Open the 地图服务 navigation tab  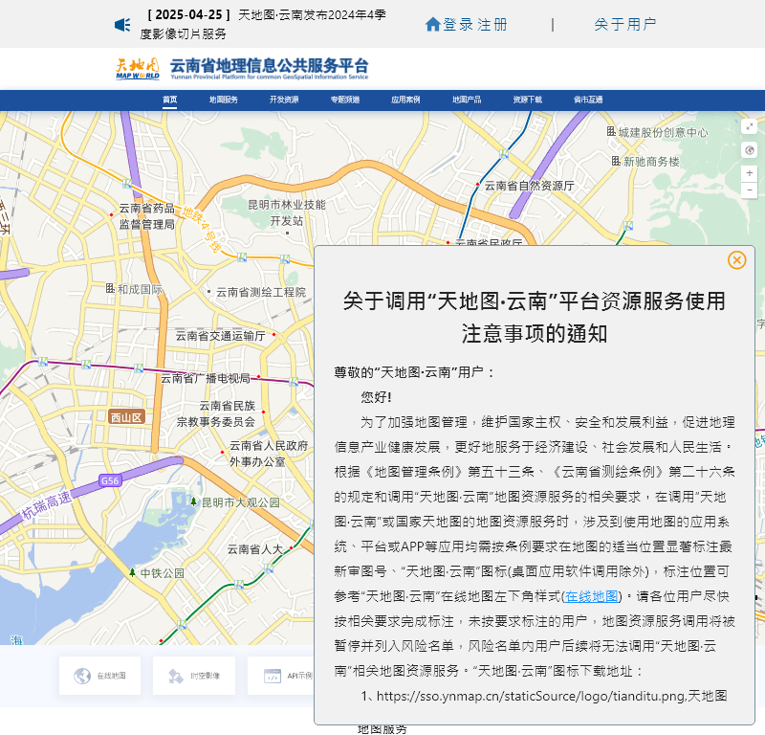[224, 100]
